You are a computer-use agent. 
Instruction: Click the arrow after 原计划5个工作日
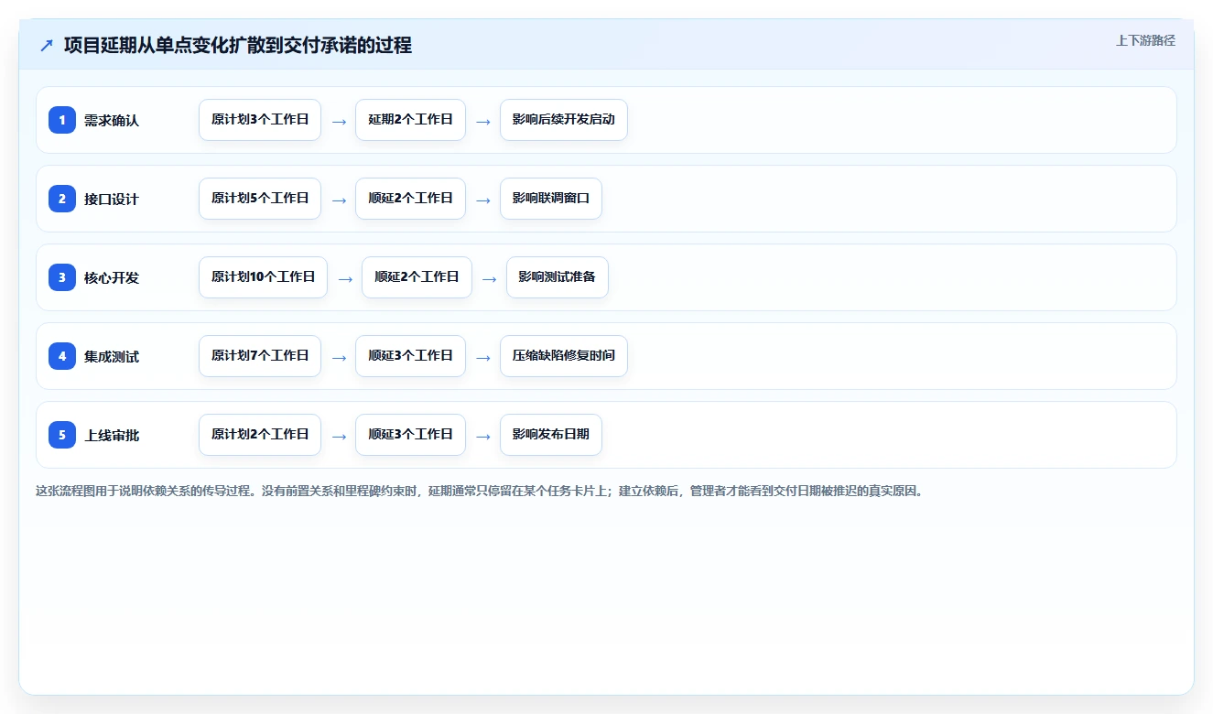(339, 200)
